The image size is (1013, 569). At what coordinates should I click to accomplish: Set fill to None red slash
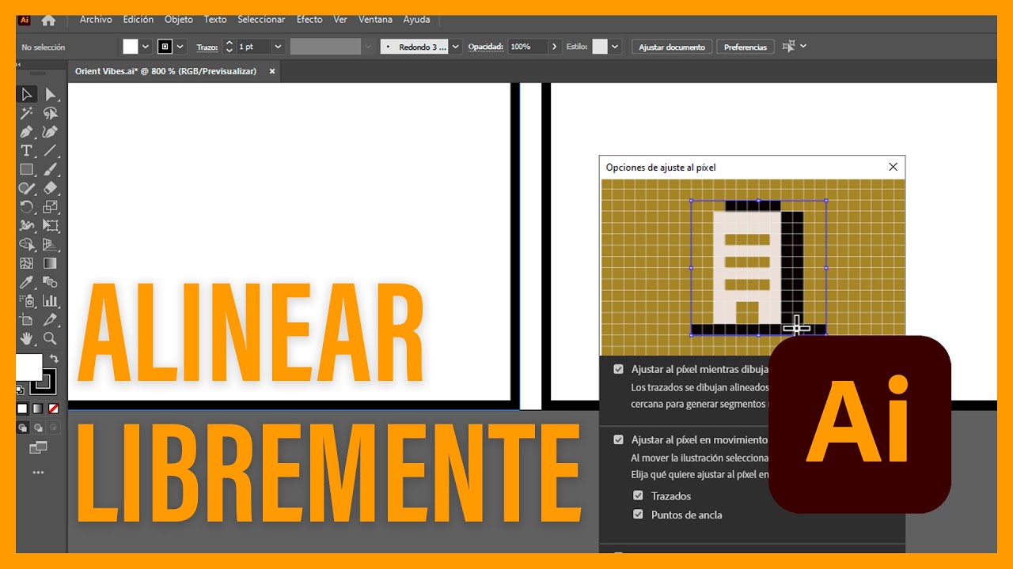click(x=54, y=409)
